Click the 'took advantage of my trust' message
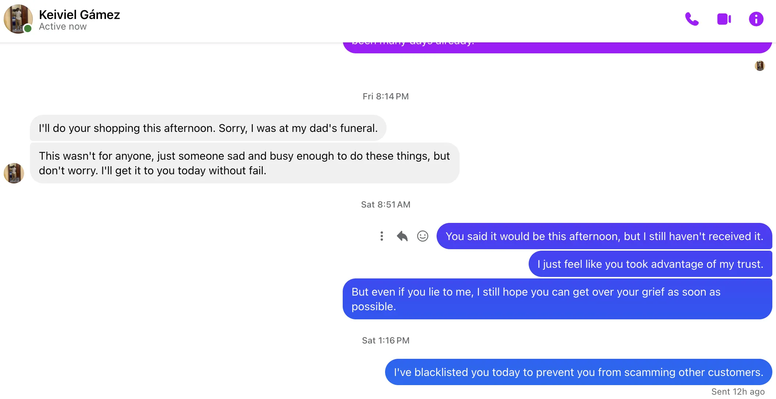The image size is (776, 399). click(x=650, y=264)
